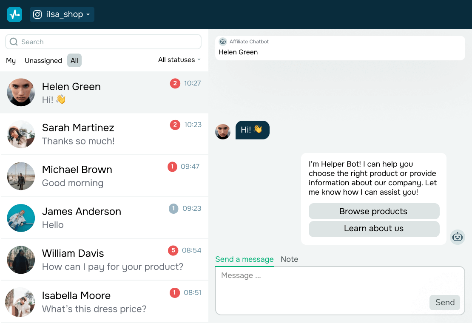This screenshot has width=472, height=323.
Task: Open the ilsa_shop account dropdown
Action: pyautogui.click(x=62, y=14)
